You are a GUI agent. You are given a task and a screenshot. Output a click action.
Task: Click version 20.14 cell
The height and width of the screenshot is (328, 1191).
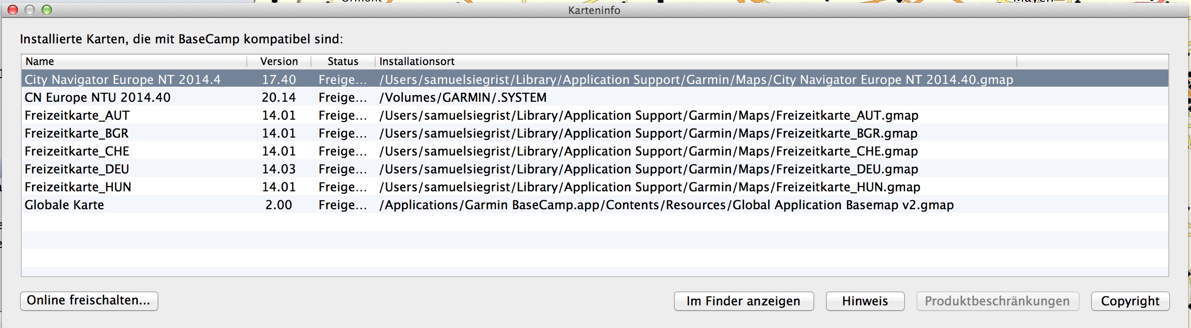pyautogui.click(x=279, y=98)
